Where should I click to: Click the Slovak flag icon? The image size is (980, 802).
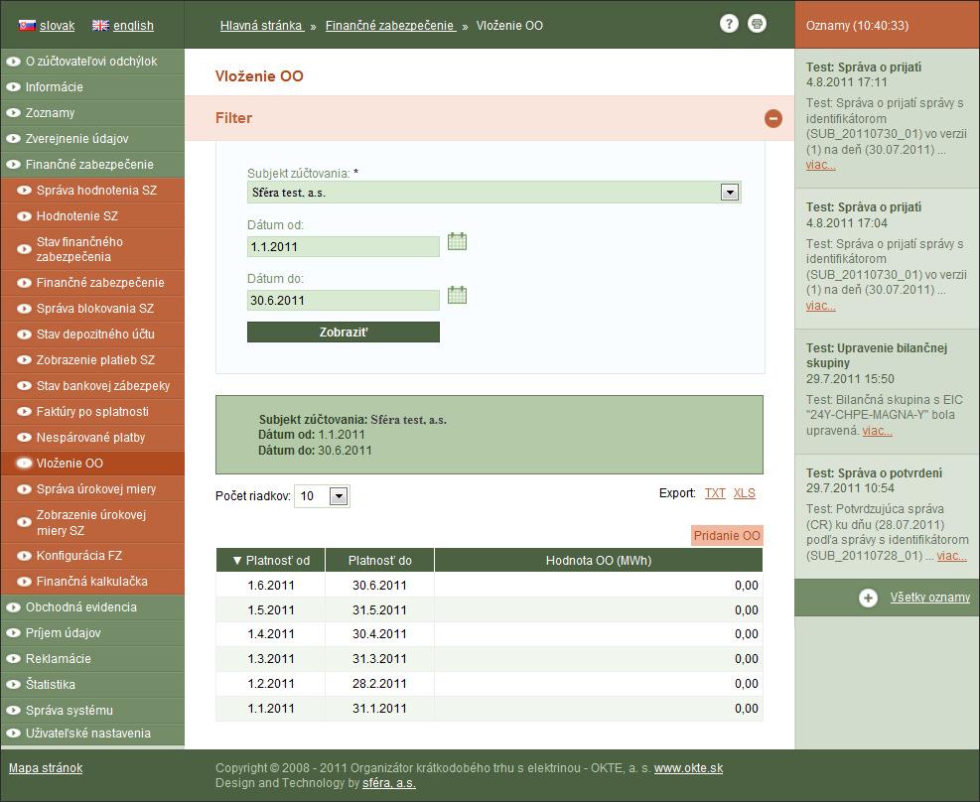point(27,26)
